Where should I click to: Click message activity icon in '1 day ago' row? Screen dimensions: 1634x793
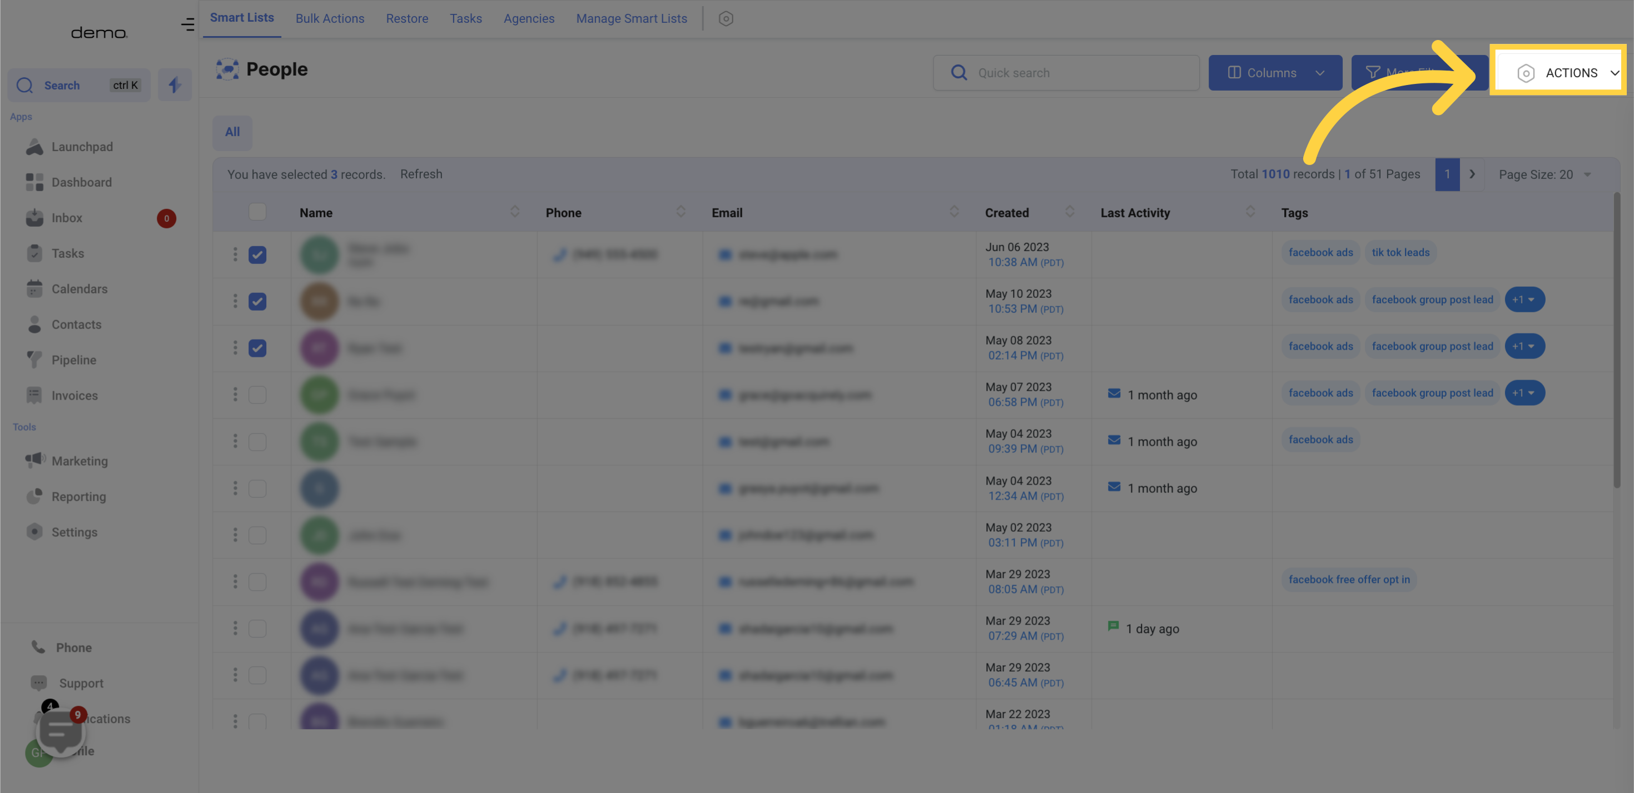pos(1112,626)
